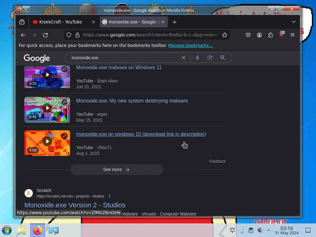Start Google voice search microphone
The image size is (316, 237).
pos(197,58)
